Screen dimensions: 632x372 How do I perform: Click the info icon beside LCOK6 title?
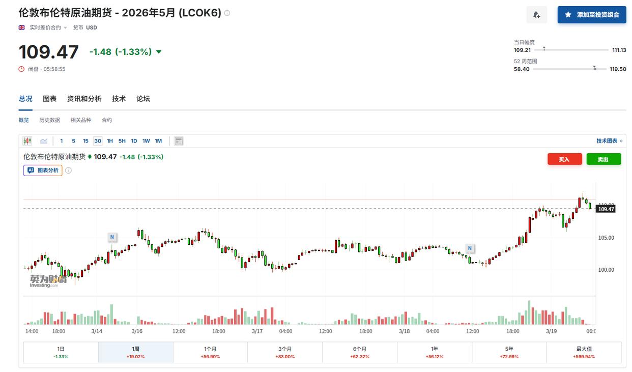coord(227,13)
